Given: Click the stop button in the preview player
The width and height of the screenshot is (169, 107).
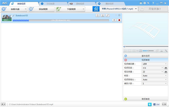Looking at the screenshot, I should (130, 51).
